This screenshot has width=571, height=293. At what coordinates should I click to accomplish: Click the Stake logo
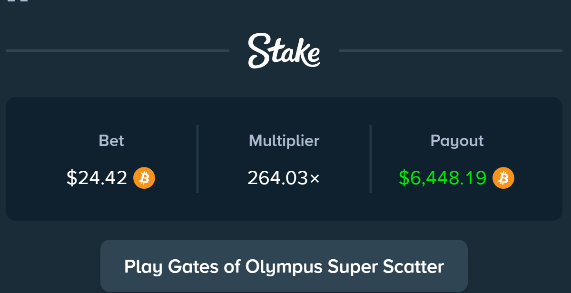pyautogui.click(x=284, y=50)
